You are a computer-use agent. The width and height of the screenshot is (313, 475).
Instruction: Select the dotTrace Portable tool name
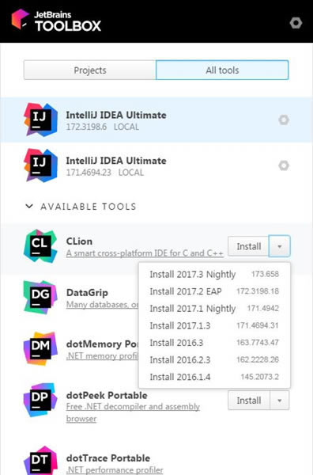pos(108,458)
